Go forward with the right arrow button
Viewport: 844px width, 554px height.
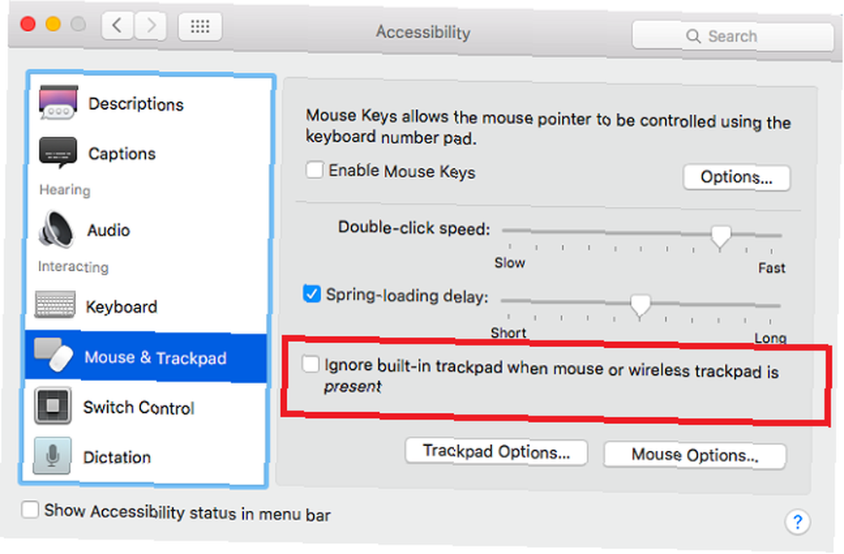[x=150, y=26]
